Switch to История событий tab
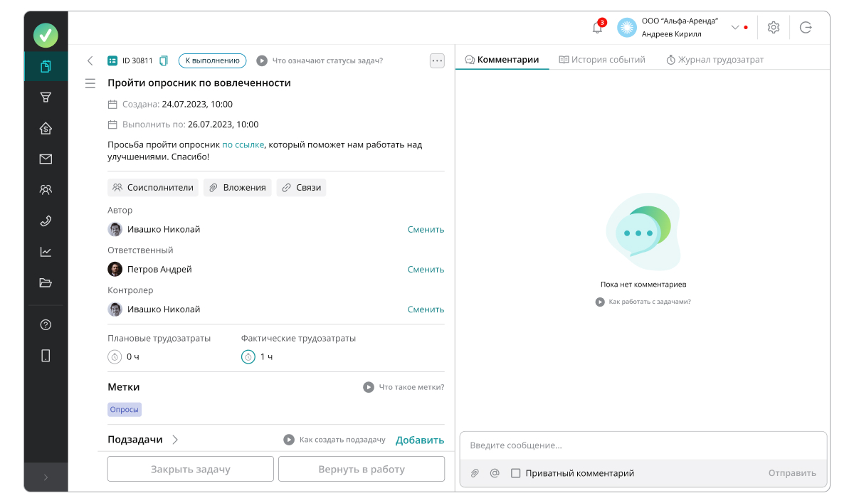 [601, 60]
